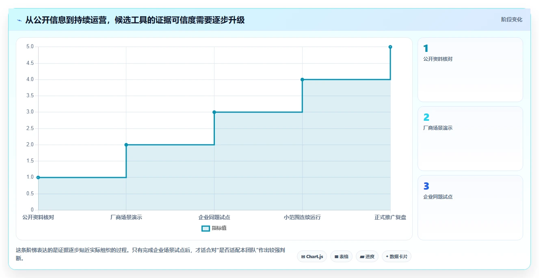
Task: Toggle the 指标值 legend item
Action: [x=214, y=228]
